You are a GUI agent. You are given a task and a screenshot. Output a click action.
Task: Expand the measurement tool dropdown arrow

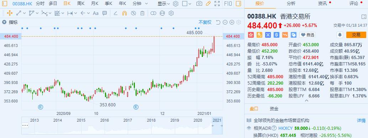click(63, 13)
